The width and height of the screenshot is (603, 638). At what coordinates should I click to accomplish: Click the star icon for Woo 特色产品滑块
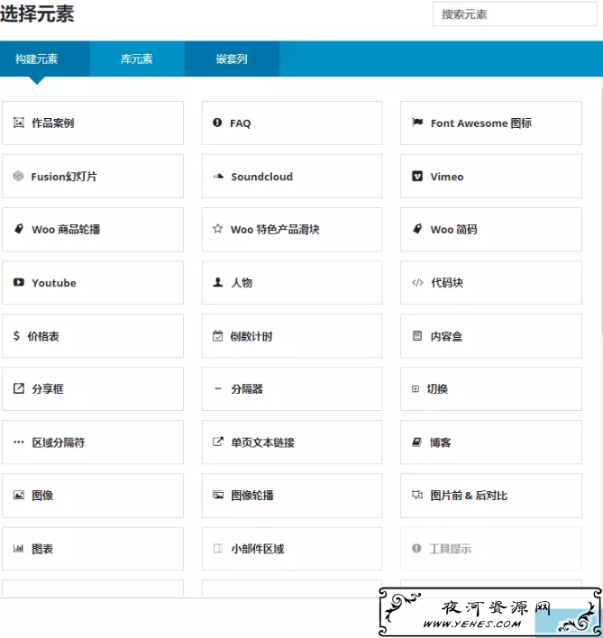(x=218, y=229)
